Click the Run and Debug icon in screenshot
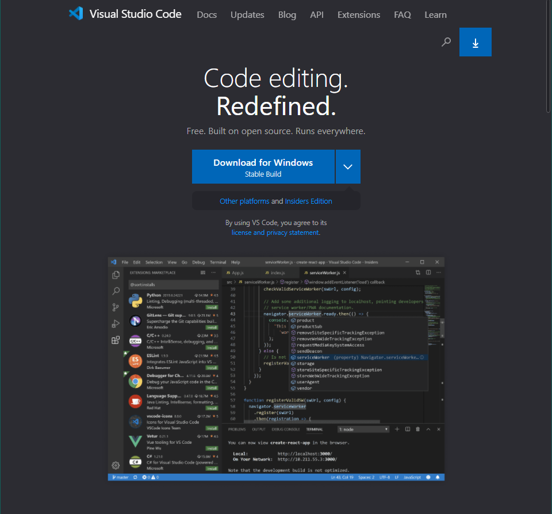The width and height of the screenshot is (552, 514). tap(116, 323)
